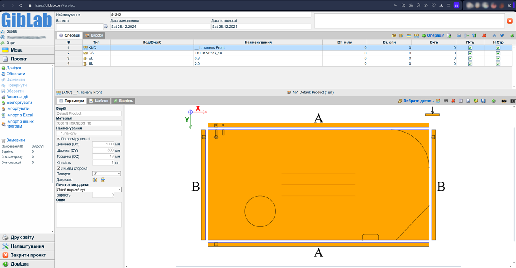516x268 pixels.
Task: Click the red close button at top right
Action: click(x=510, y=21)
